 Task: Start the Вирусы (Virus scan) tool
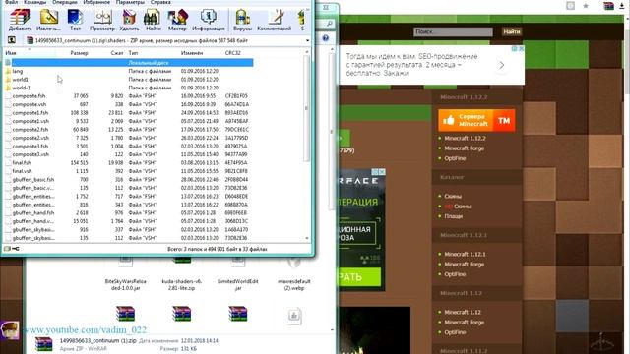242,20
